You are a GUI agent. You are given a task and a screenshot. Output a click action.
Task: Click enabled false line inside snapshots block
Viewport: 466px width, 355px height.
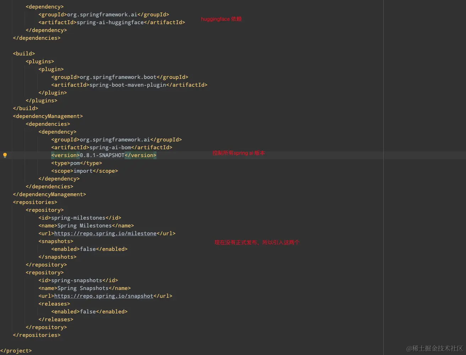(89, 249)
